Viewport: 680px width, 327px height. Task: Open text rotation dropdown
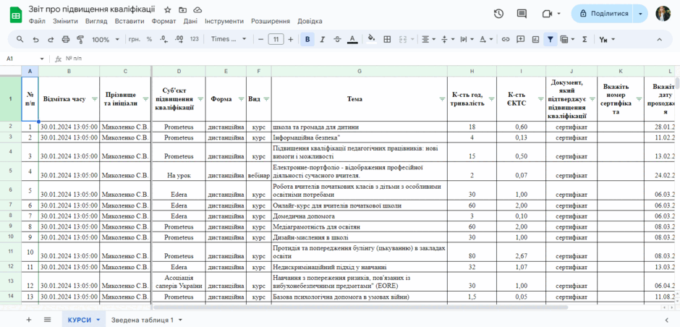point(486,40)
